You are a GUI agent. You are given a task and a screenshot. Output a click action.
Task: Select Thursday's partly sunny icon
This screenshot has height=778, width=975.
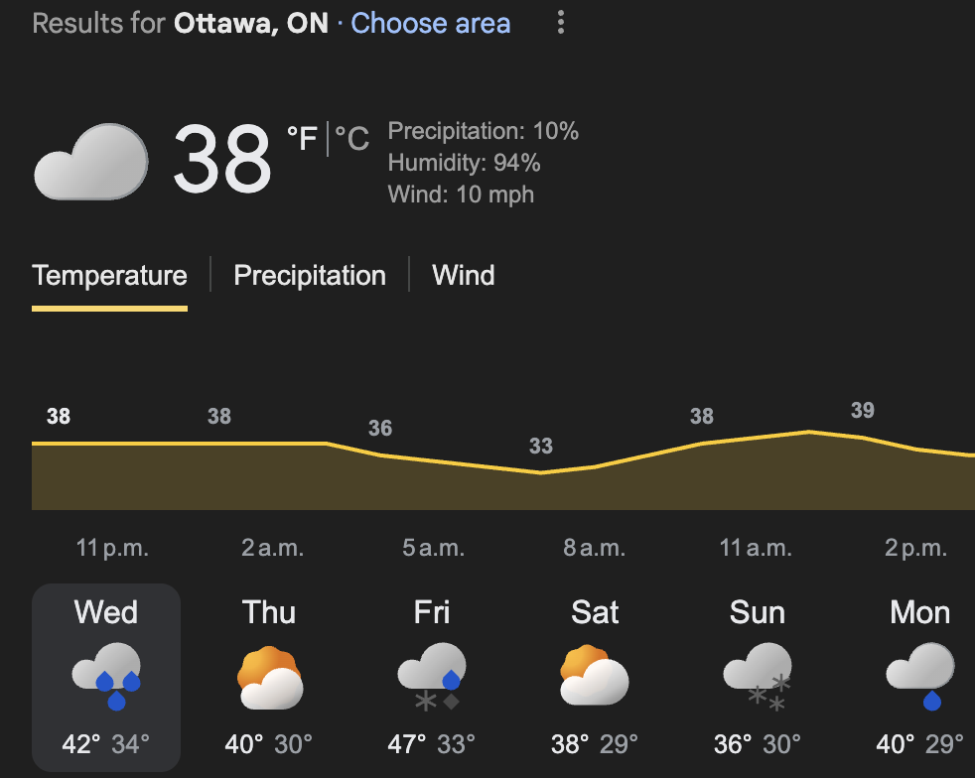tap(270, 678)
